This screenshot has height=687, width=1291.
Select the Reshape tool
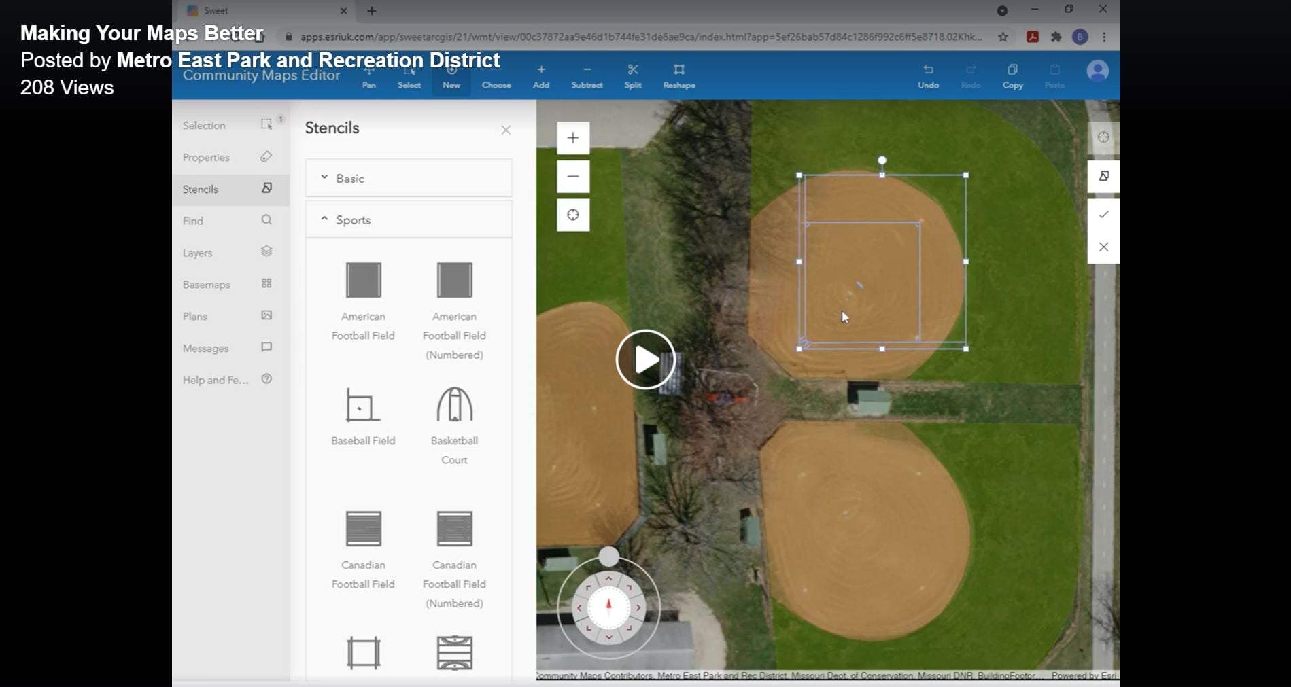[x=679, y=76]
